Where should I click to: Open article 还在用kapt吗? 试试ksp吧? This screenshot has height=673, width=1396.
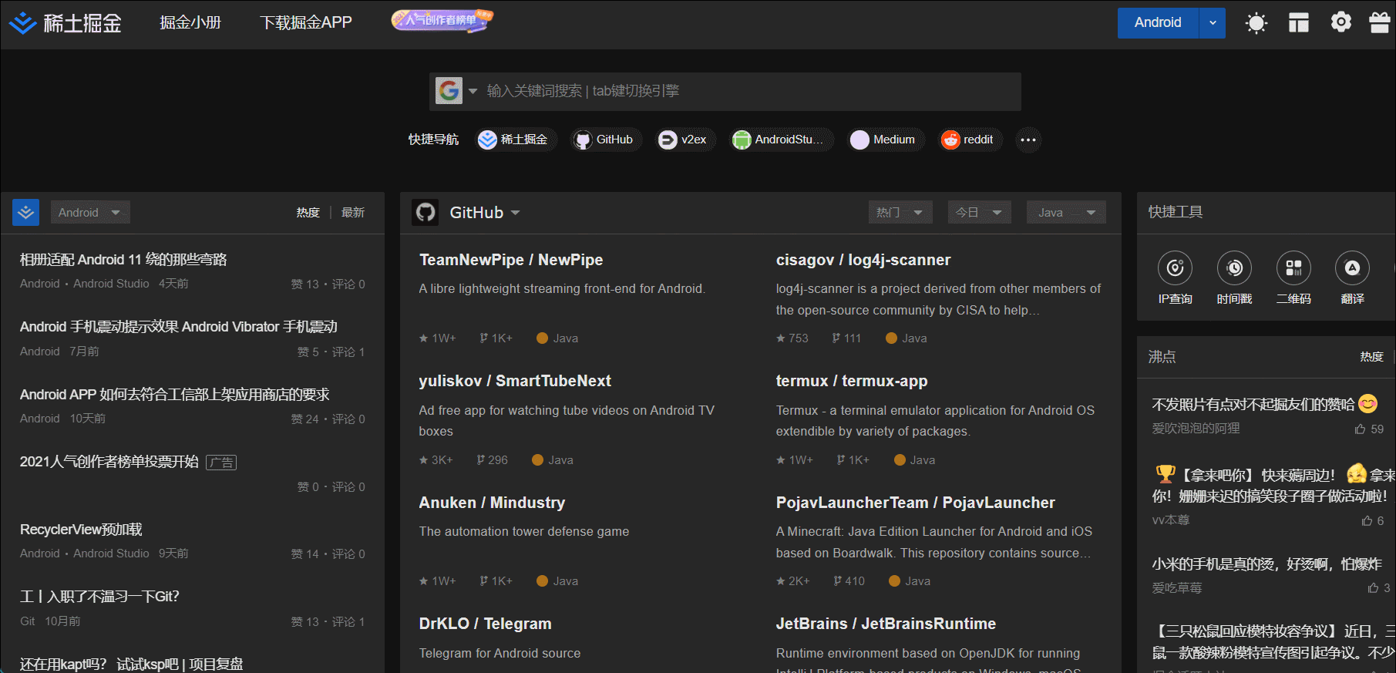132,664
